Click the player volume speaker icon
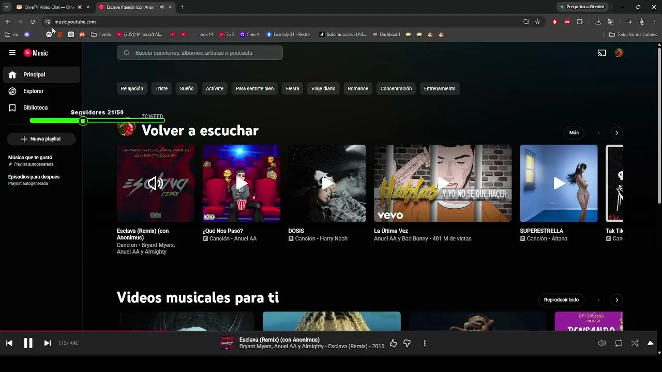This screenshot has width=662, height=372. pyautogui.click(x=602, y=343)
